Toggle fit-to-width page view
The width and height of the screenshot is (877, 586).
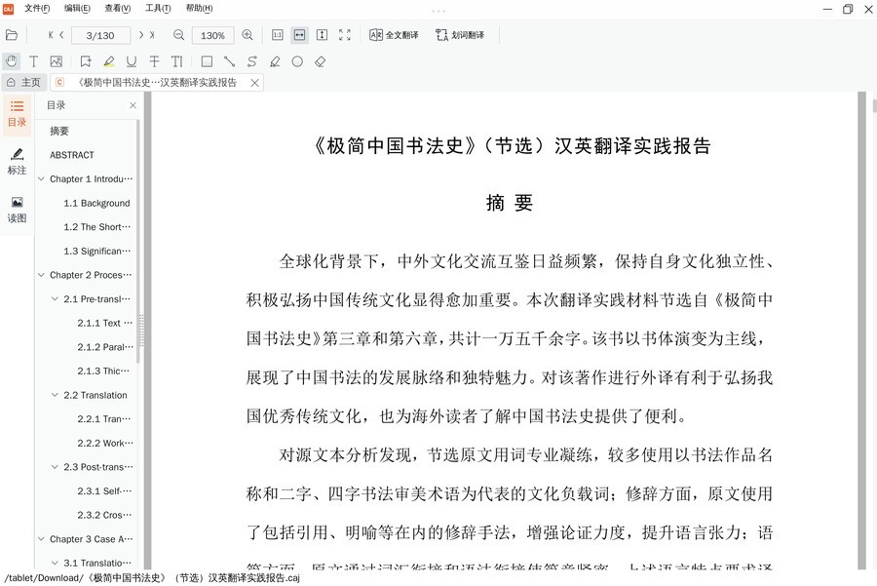pyautogui.click(x=299, y=35)
